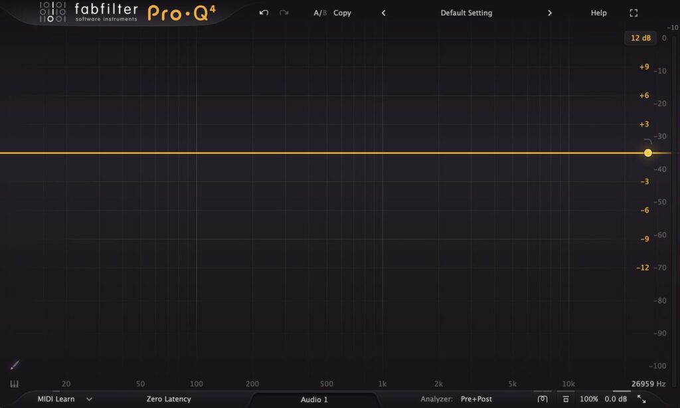
Task: Open the 12 dB display range menu
Action: [x=641, y=38]
